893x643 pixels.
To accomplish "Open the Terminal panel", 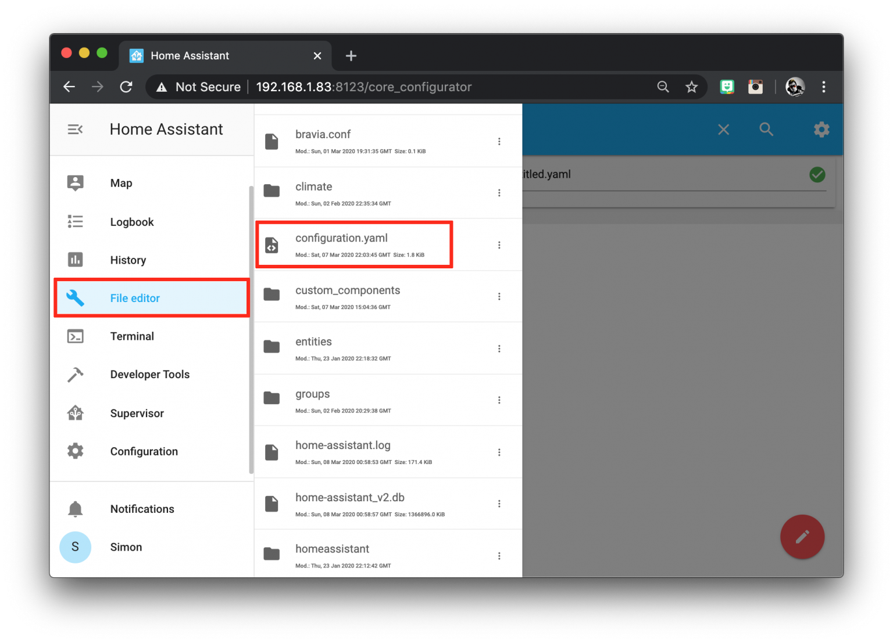I will [x=132, y=336].
